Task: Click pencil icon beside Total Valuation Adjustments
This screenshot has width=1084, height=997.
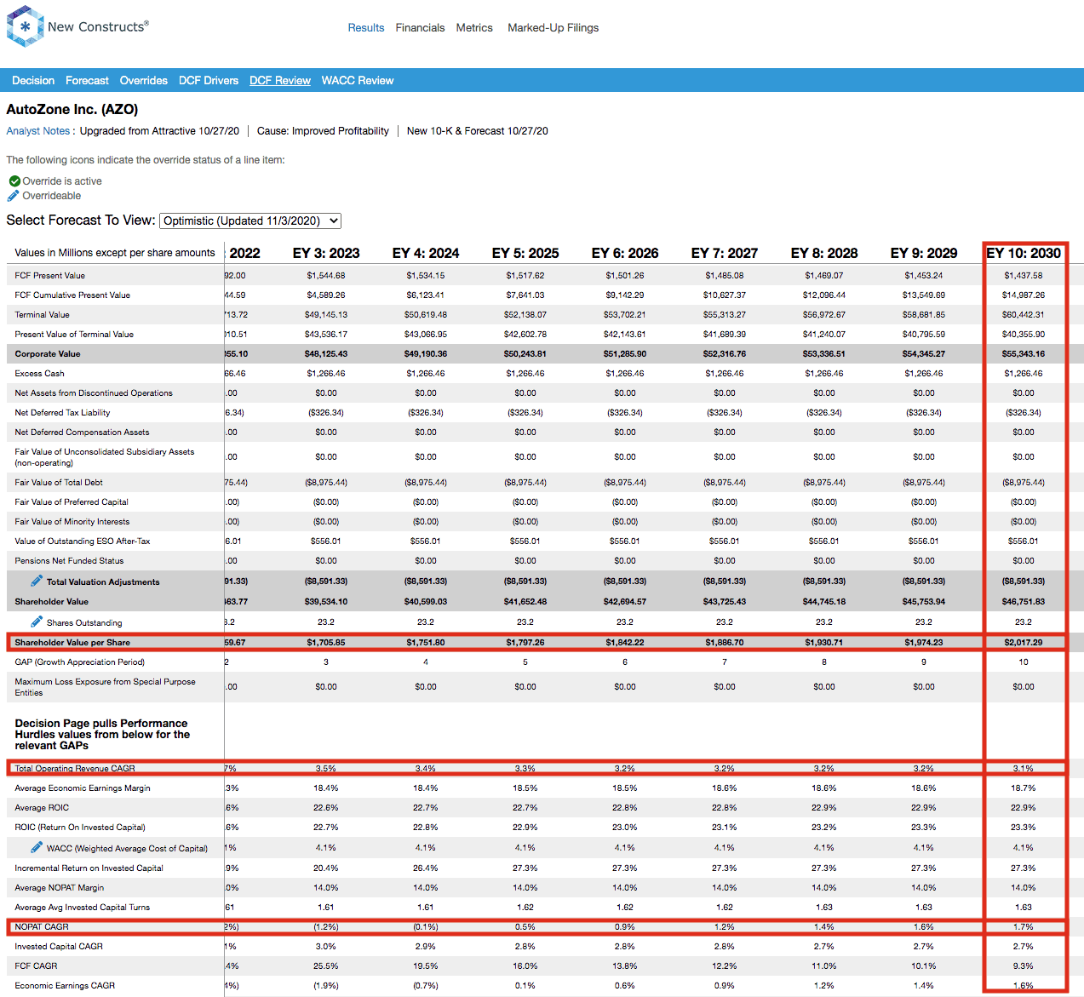Action: click(x=37, y=581)
